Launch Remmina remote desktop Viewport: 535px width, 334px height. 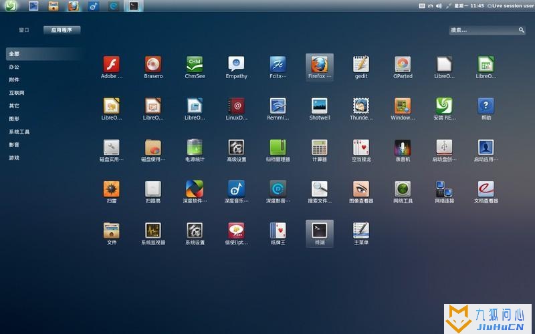pyautogui.click(x=278, y=109)
